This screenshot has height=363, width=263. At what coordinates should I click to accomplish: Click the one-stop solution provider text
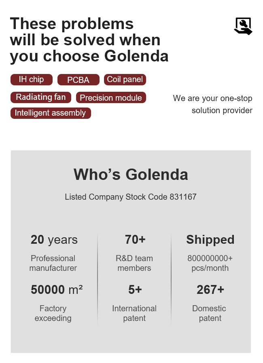(212, 104)
